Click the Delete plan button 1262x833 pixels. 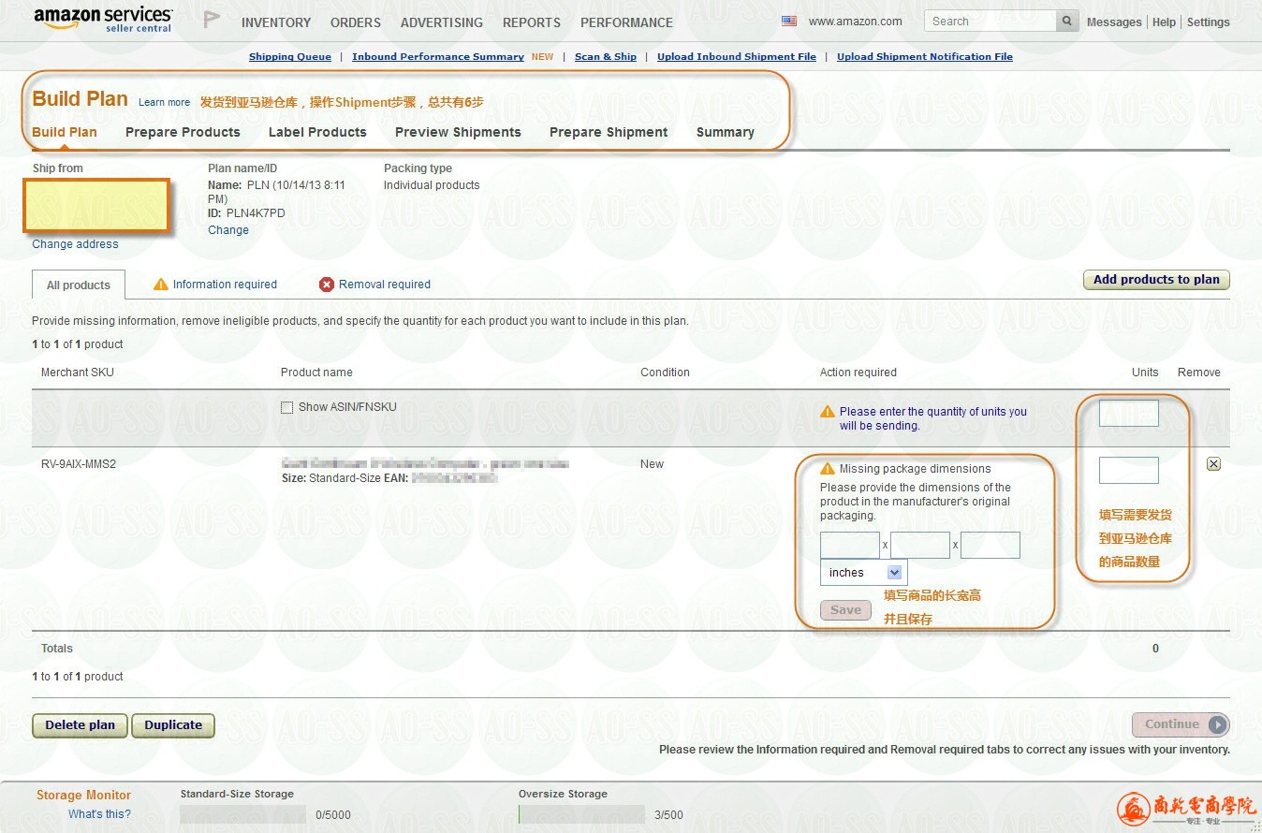[81, 725]
